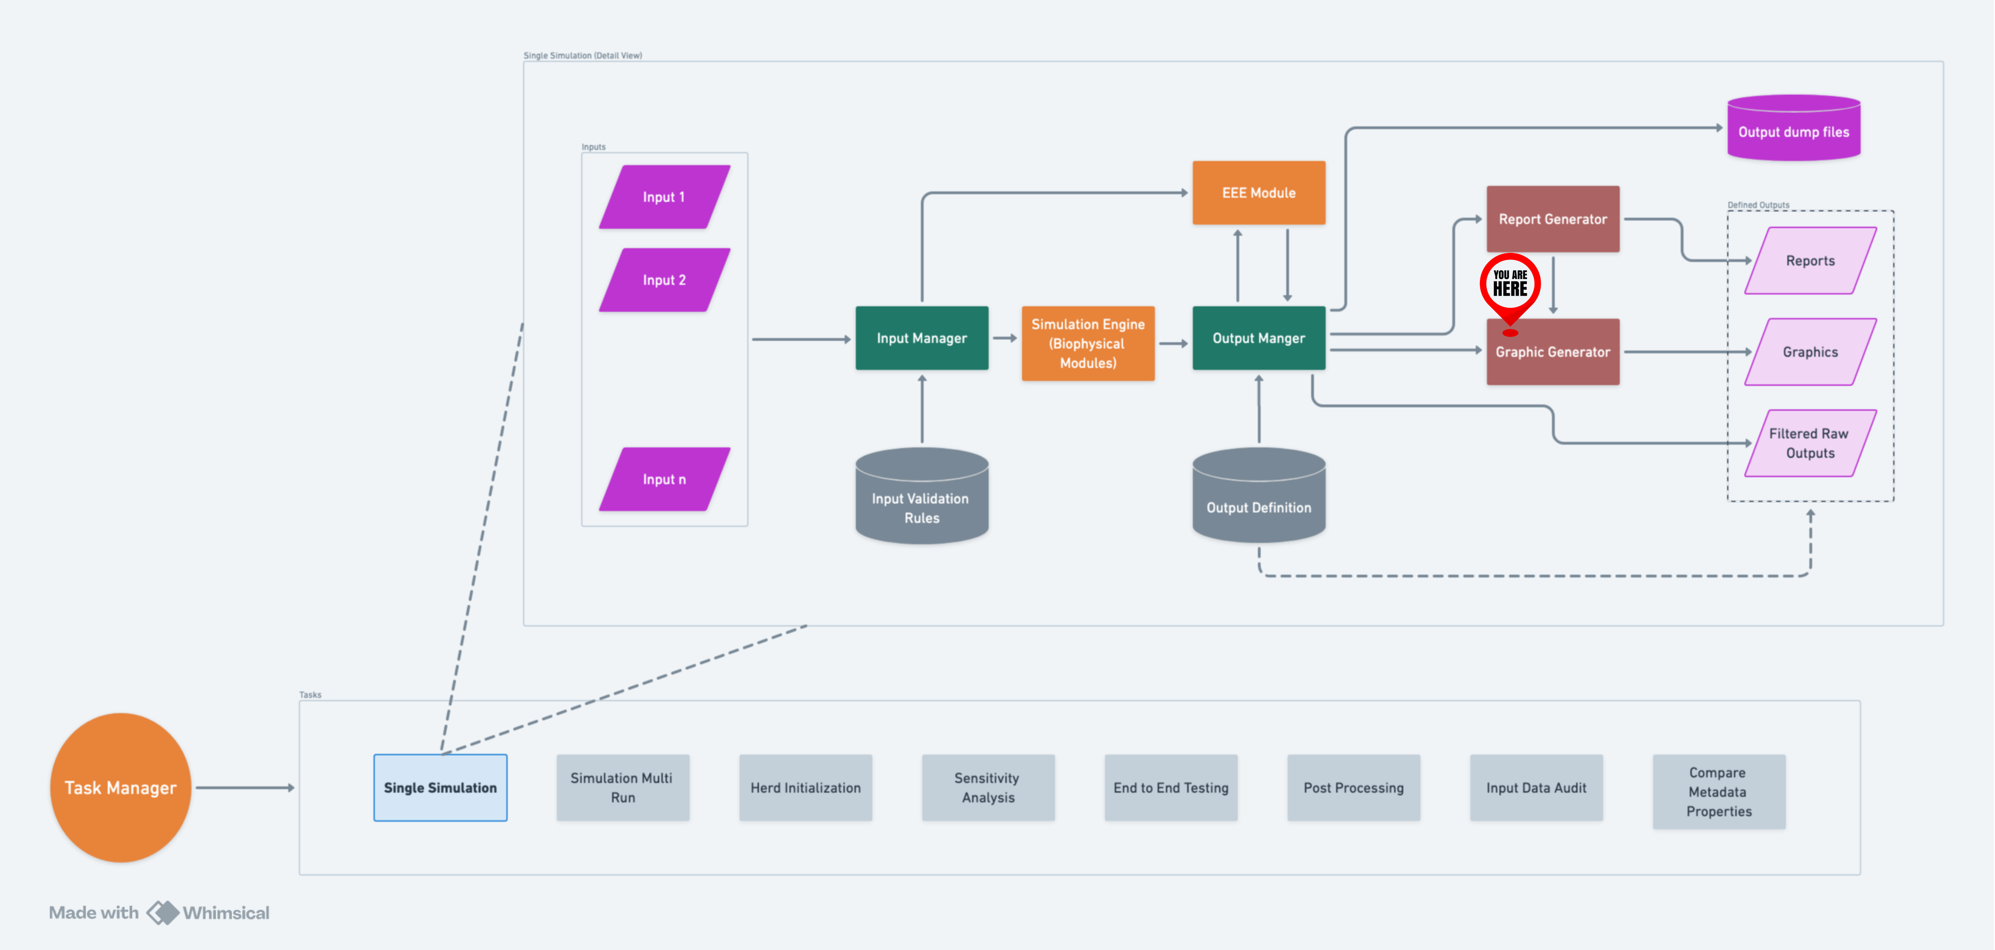1995x950 pixels.
Task: Click the Graphic Generator box
Action: tap(1553, 352)
